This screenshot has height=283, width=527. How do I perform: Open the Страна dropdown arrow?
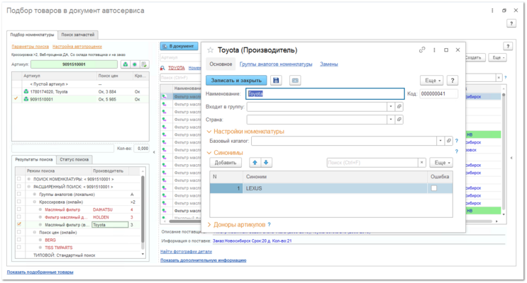click(391, 120)
